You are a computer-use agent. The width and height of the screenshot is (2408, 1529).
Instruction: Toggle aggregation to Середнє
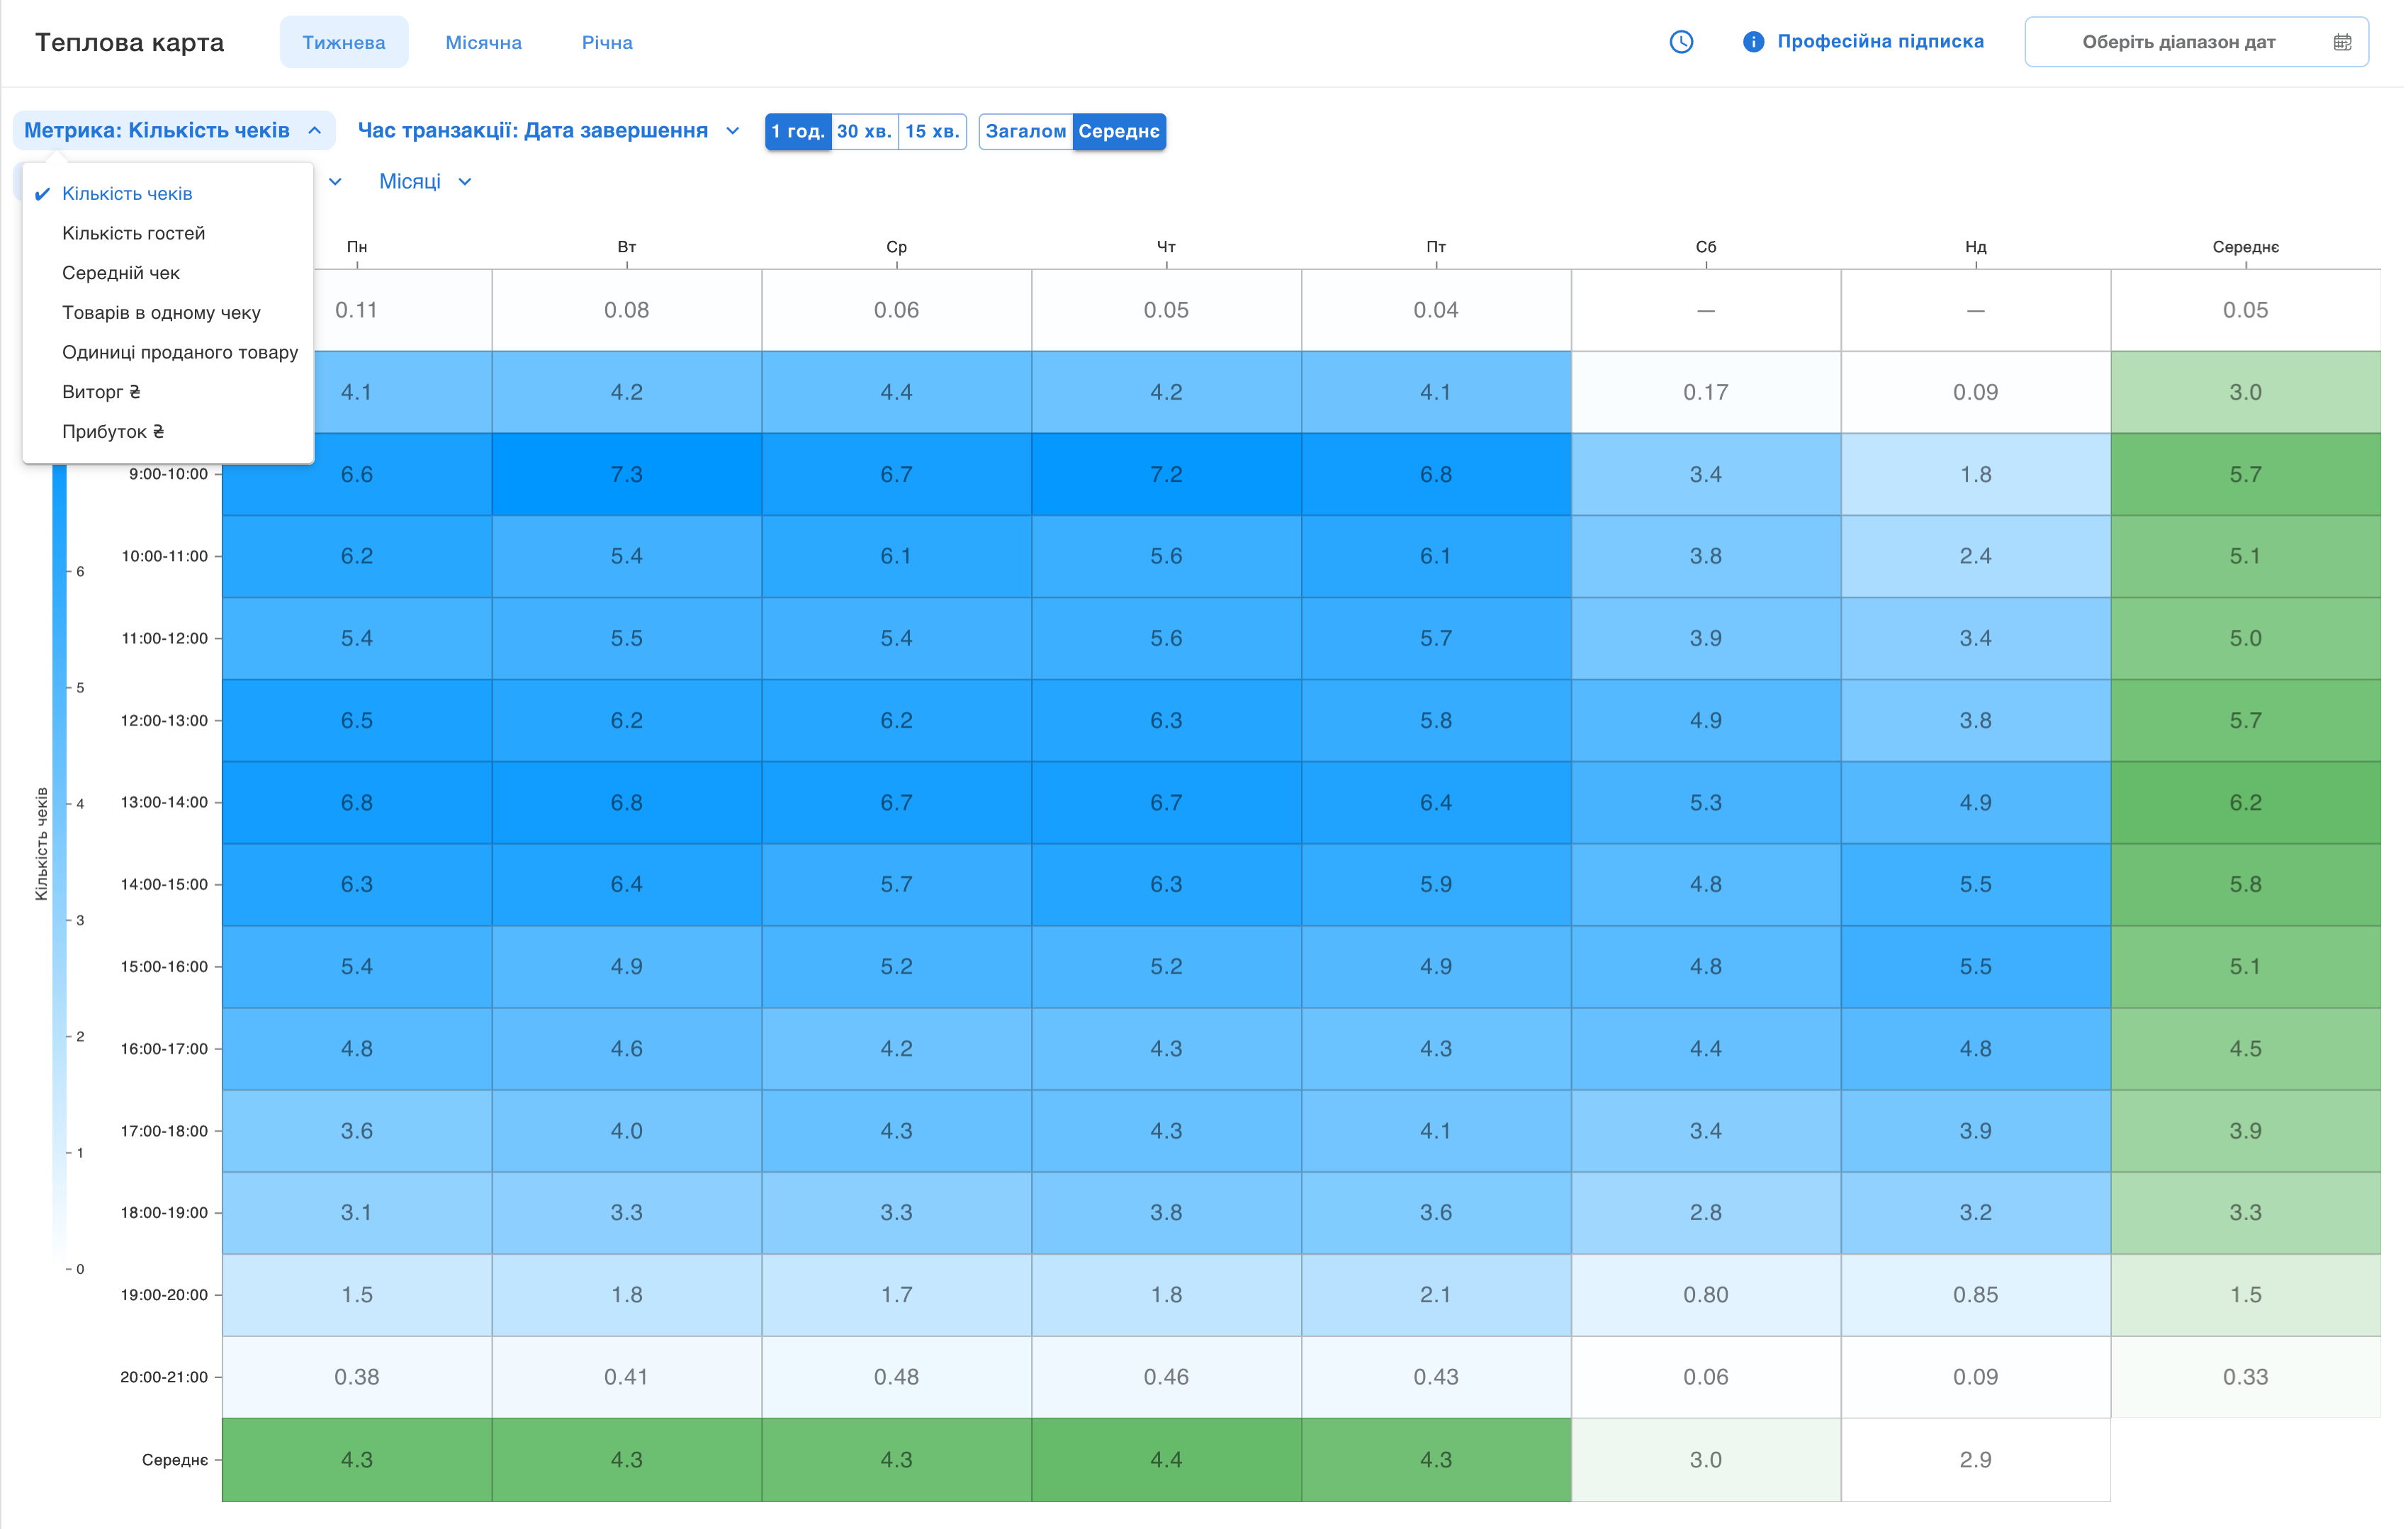coord(1118,131)
